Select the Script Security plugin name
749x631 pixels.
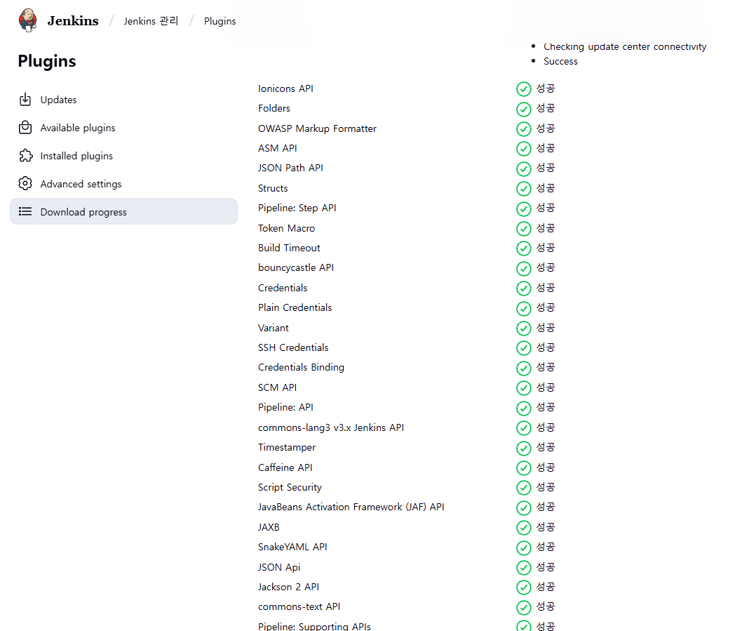coord(290,487)
